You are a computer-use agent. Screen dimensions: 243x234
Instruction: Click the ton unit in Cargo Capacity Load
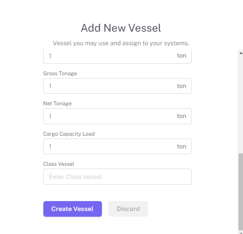[x=182, y=146]
